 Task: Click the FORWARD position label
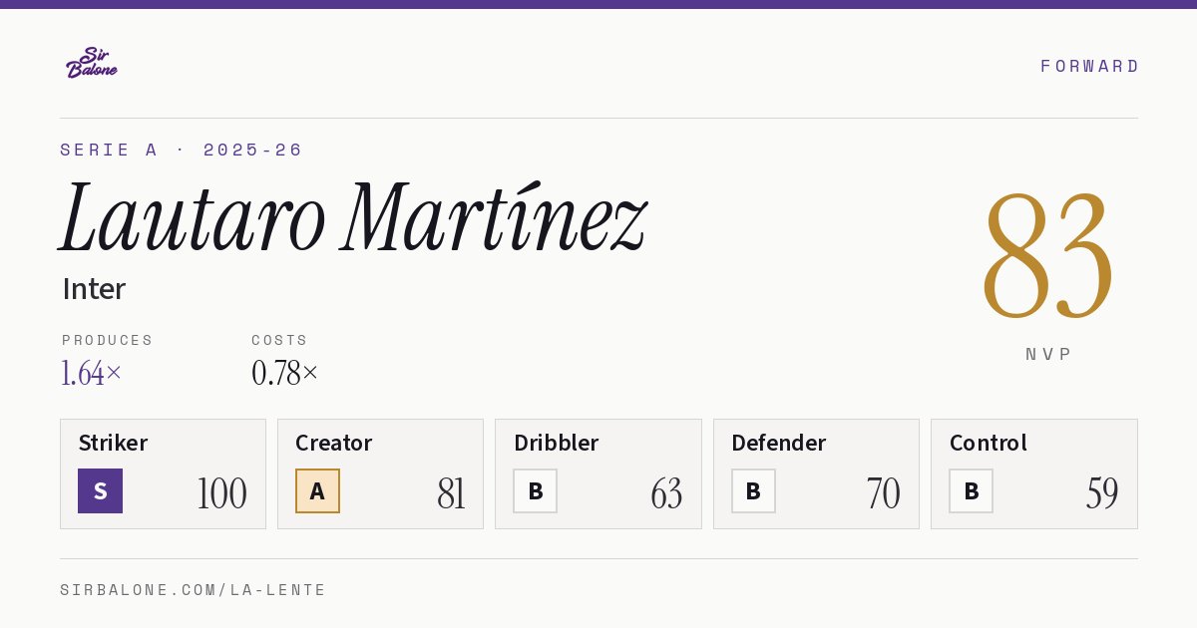1089,66
